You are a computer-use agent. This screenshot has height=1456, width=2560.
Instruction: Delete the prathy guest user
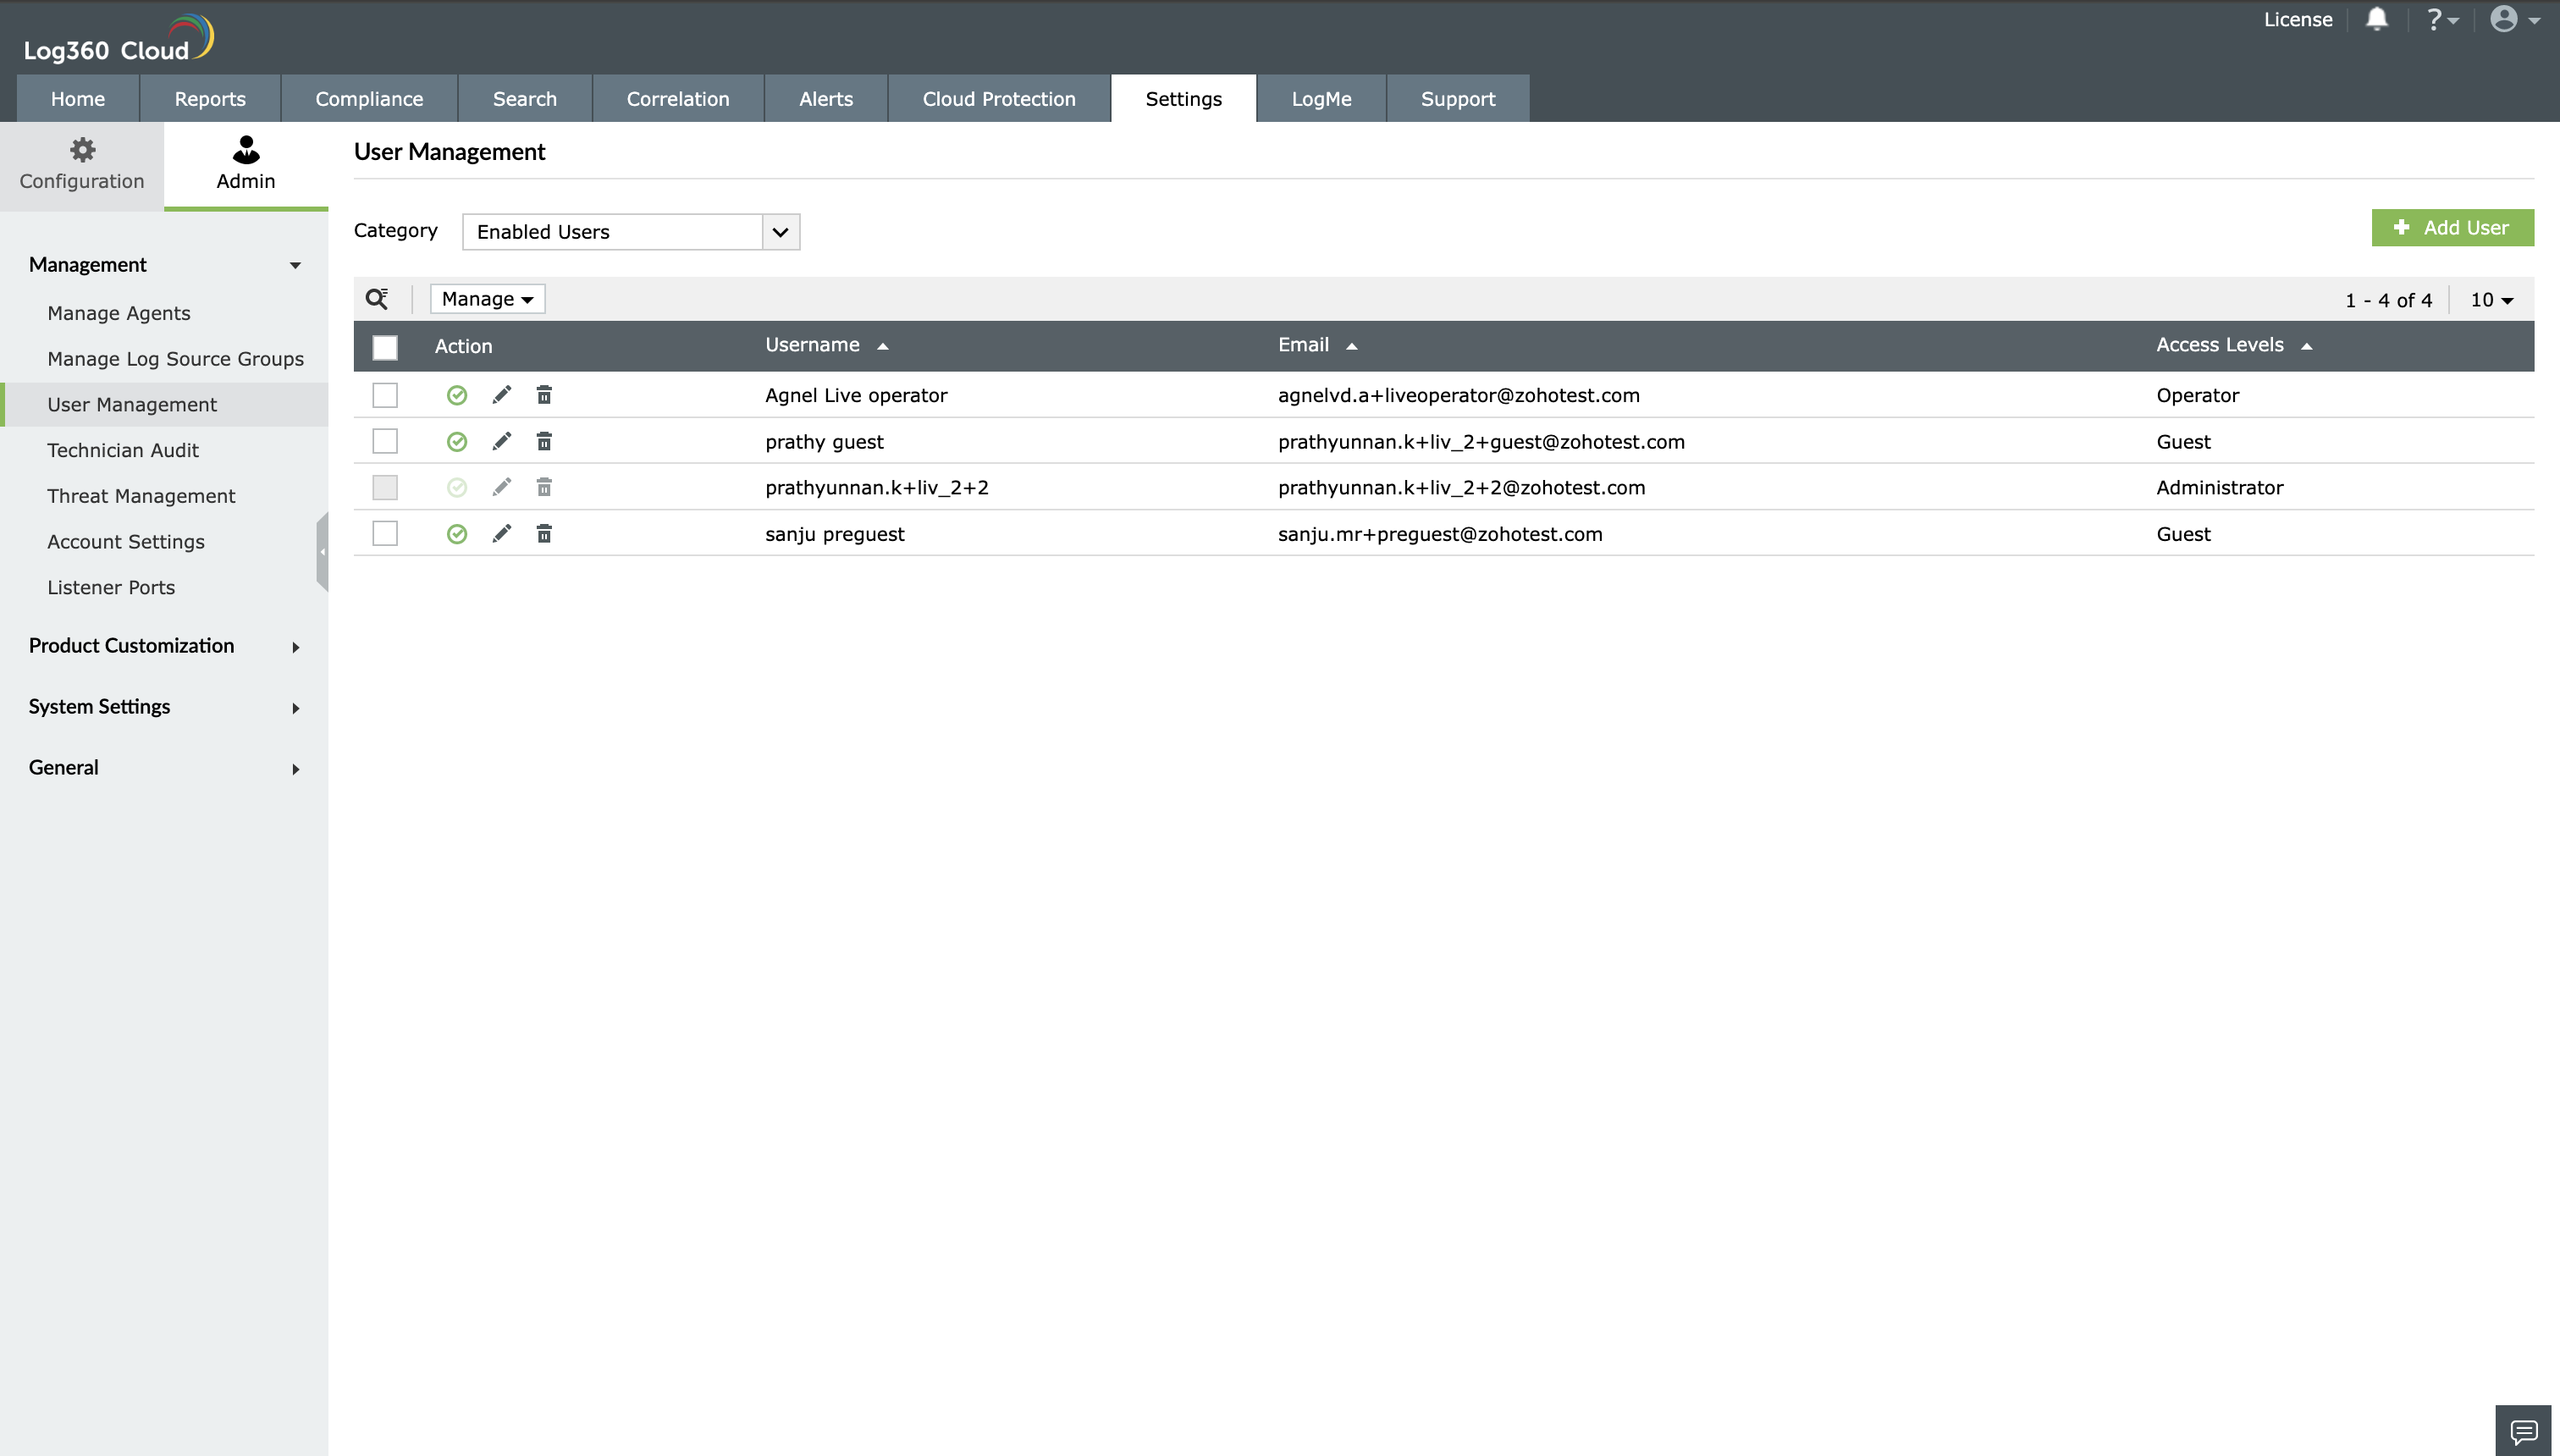[544, 441]
